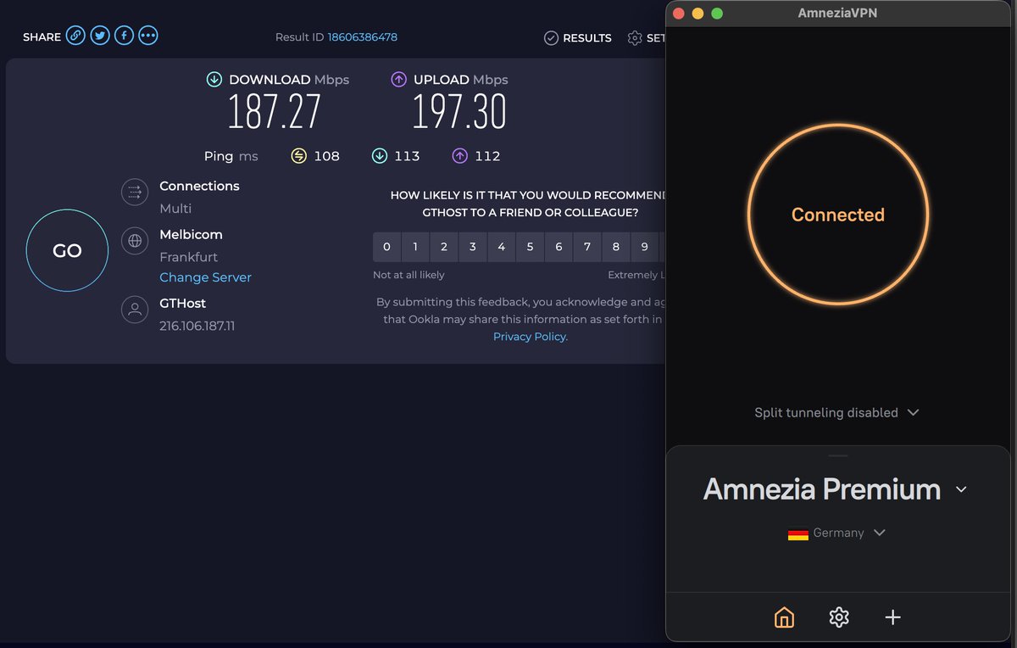Open the Speedtest settings gear icon
This screenshot has width=1017, height=648.
coord(635,38)
